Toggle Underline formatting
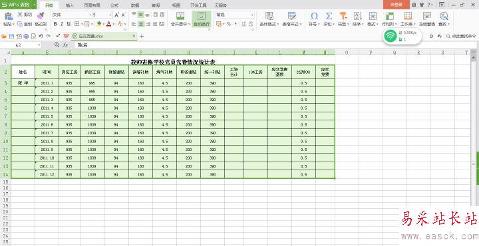Screen dimensions: 479x246 point(69,24)
